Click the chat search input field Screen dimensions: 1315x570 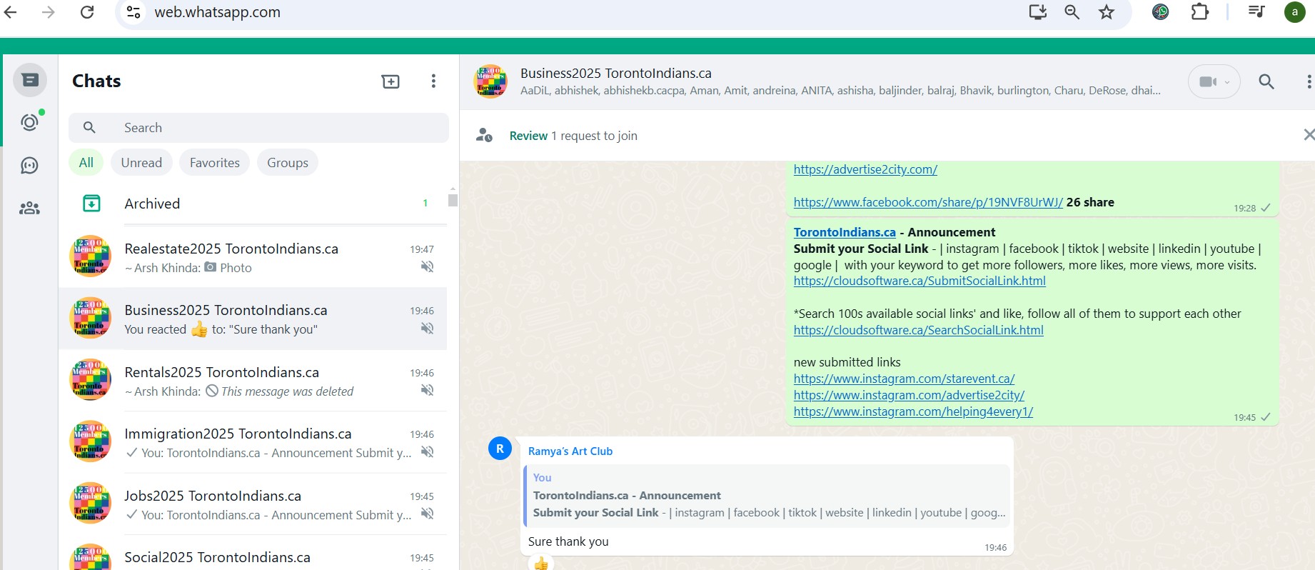271,128
